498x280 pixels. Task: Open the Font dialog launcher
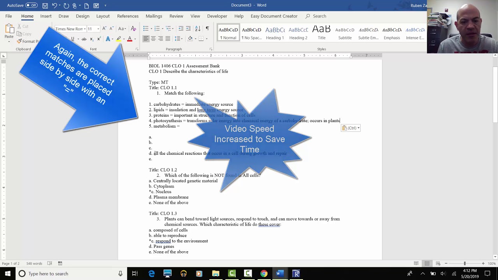[137, 49]
